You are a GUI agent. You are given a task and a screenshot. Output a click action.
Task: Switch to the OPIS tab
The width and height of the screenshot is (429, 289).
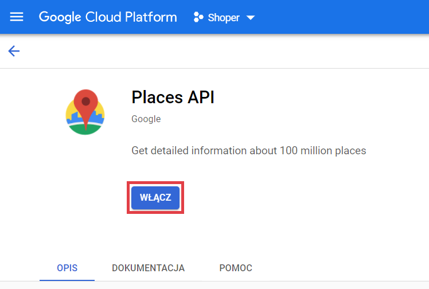coord(67,268)
